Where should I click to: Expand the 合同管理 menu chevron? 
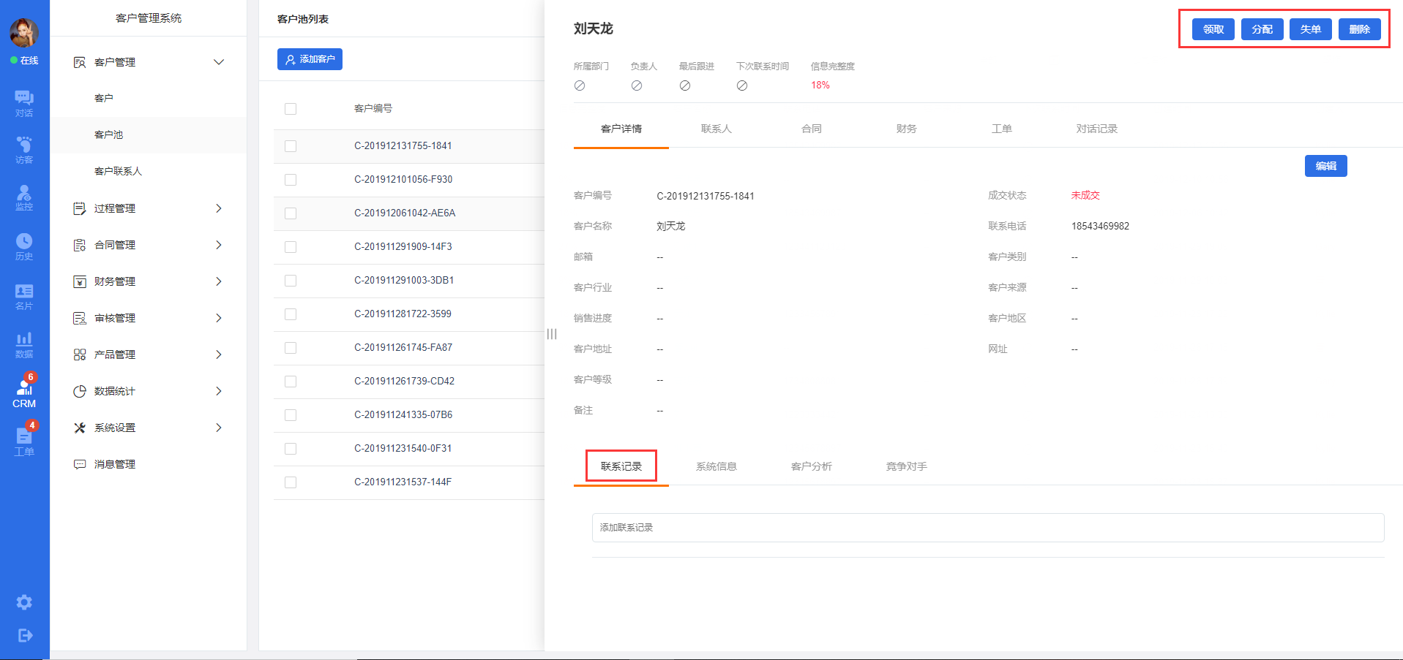pyautogui.click(x=218, y=245)
